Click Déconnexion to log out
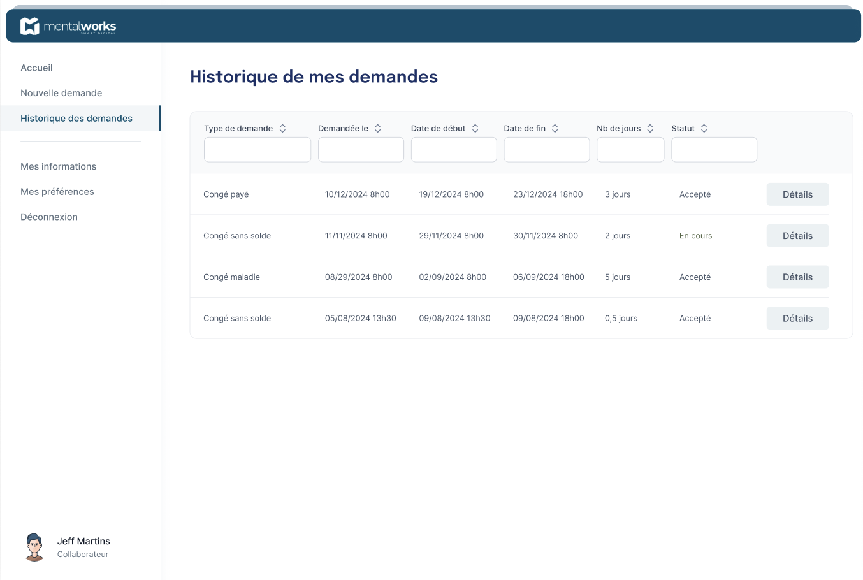This screenshot has height=580, width=863. (49, 217)
